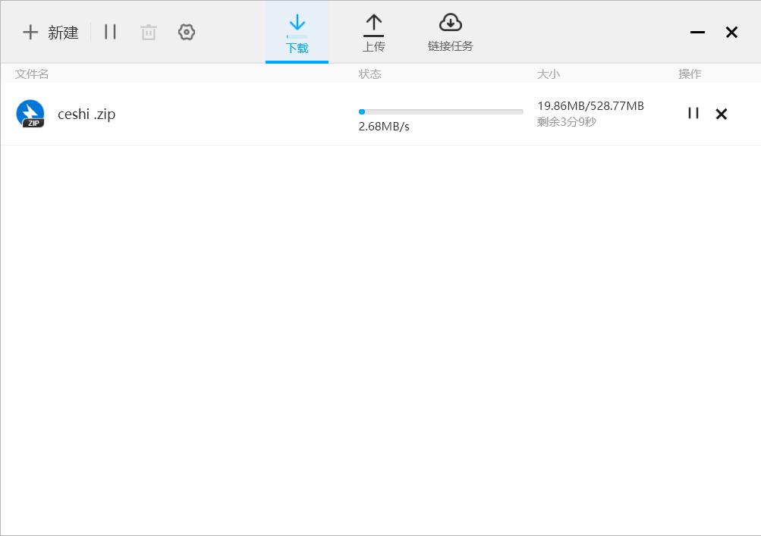This screenshot has height=536, width=761.
Task: Click the 大小 column header
Action: click(x=549, y=74)
